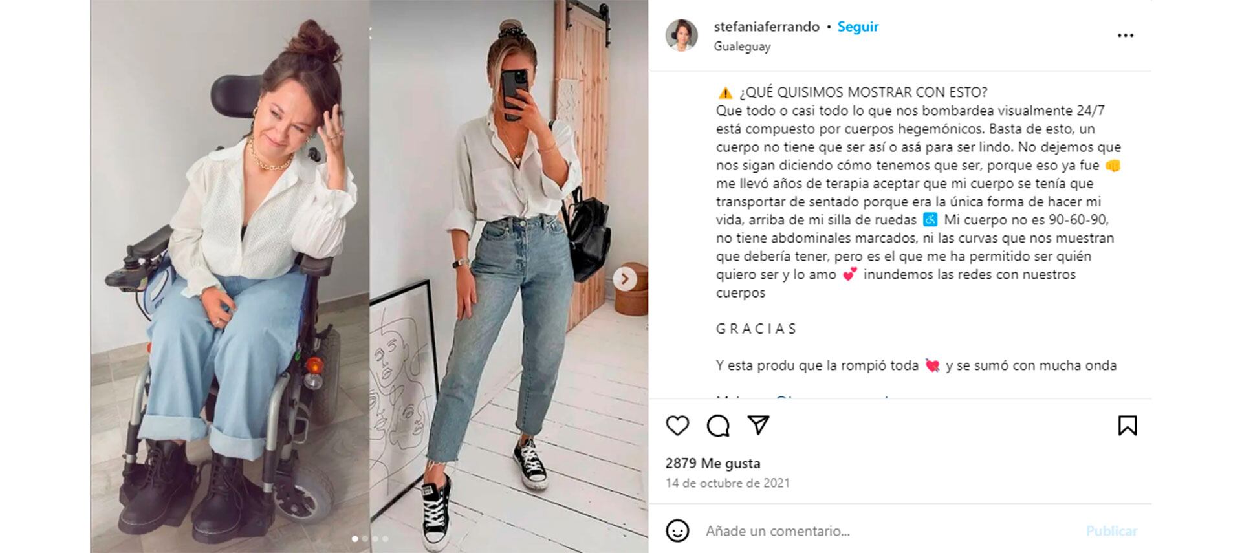Share the post with the paper plane icon

point(758,425)
